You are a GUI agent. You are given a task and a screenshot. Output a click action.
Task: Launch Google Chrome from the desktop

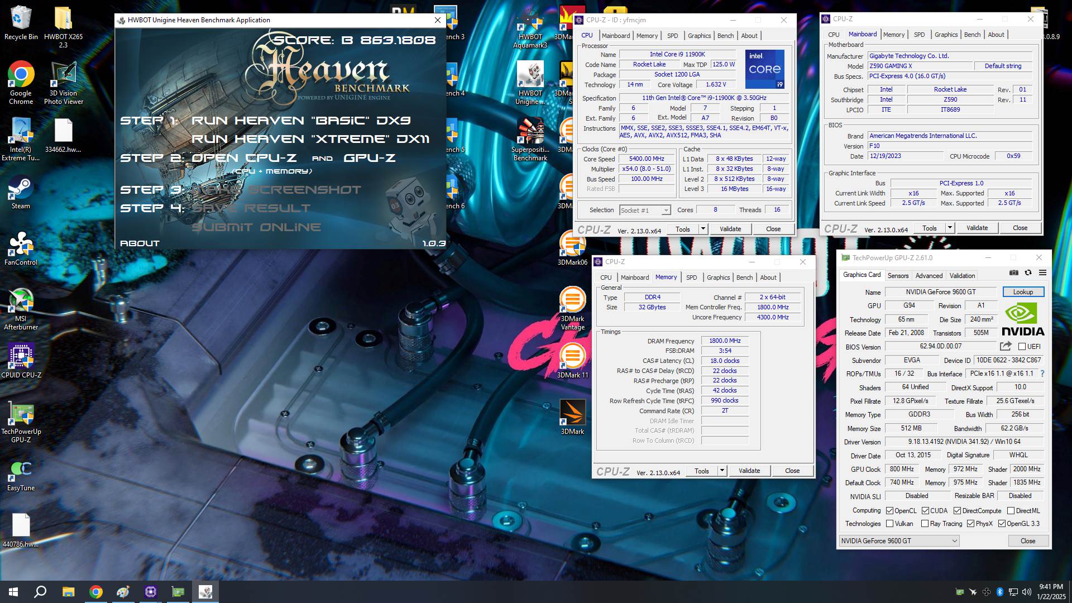21,82
